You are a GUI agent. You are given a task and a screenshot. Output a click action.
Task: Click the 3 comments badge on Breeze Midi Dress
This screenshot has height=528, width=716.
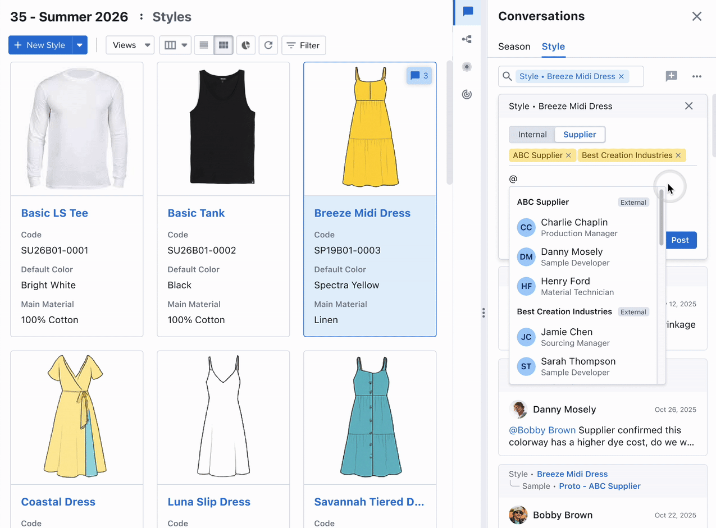419,76
